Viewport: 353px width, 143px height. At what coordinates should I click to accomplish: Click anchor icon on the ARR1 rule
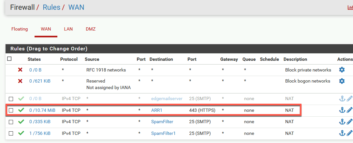tap(342, 110)
